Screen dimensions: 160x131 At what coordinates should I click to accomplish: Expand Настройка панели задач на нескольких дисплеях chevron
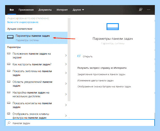pos(66,94)
